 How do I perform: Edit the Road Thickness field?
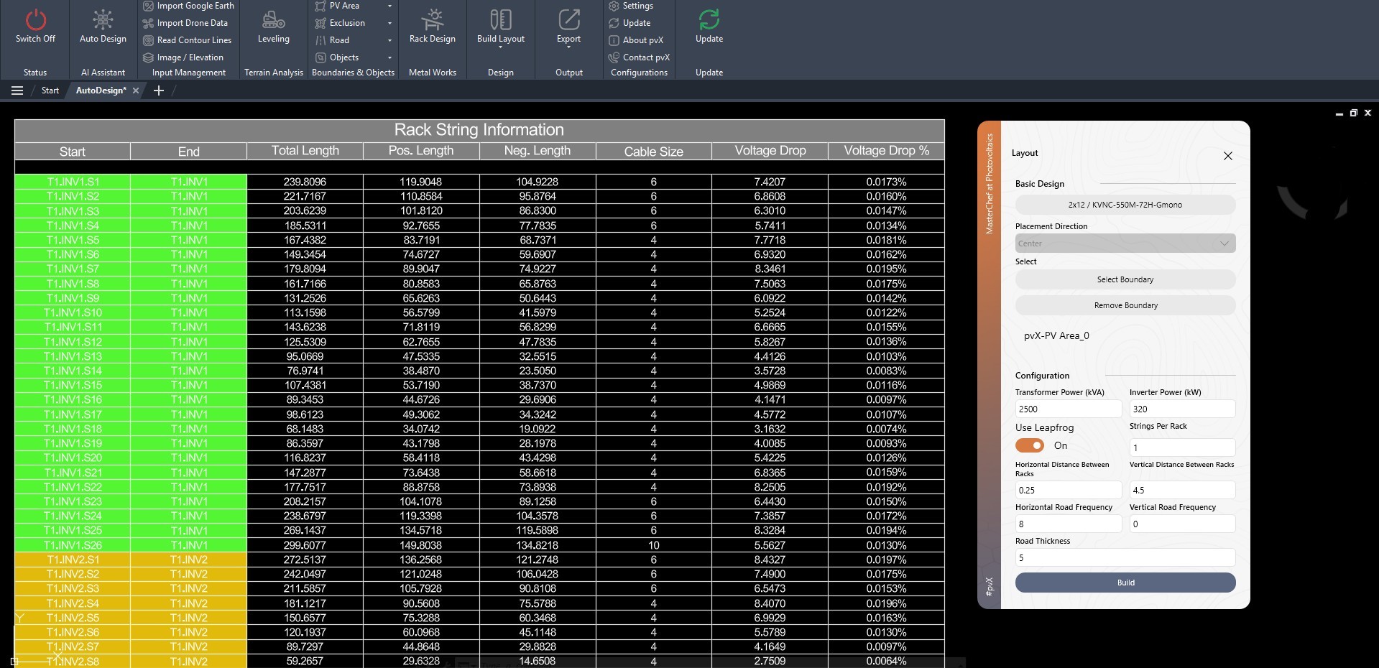(1125, 557)
